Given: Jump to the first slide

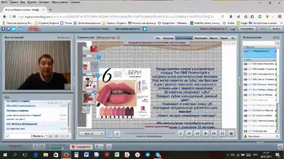Looking at the screenshot, I should coord(189,133).
